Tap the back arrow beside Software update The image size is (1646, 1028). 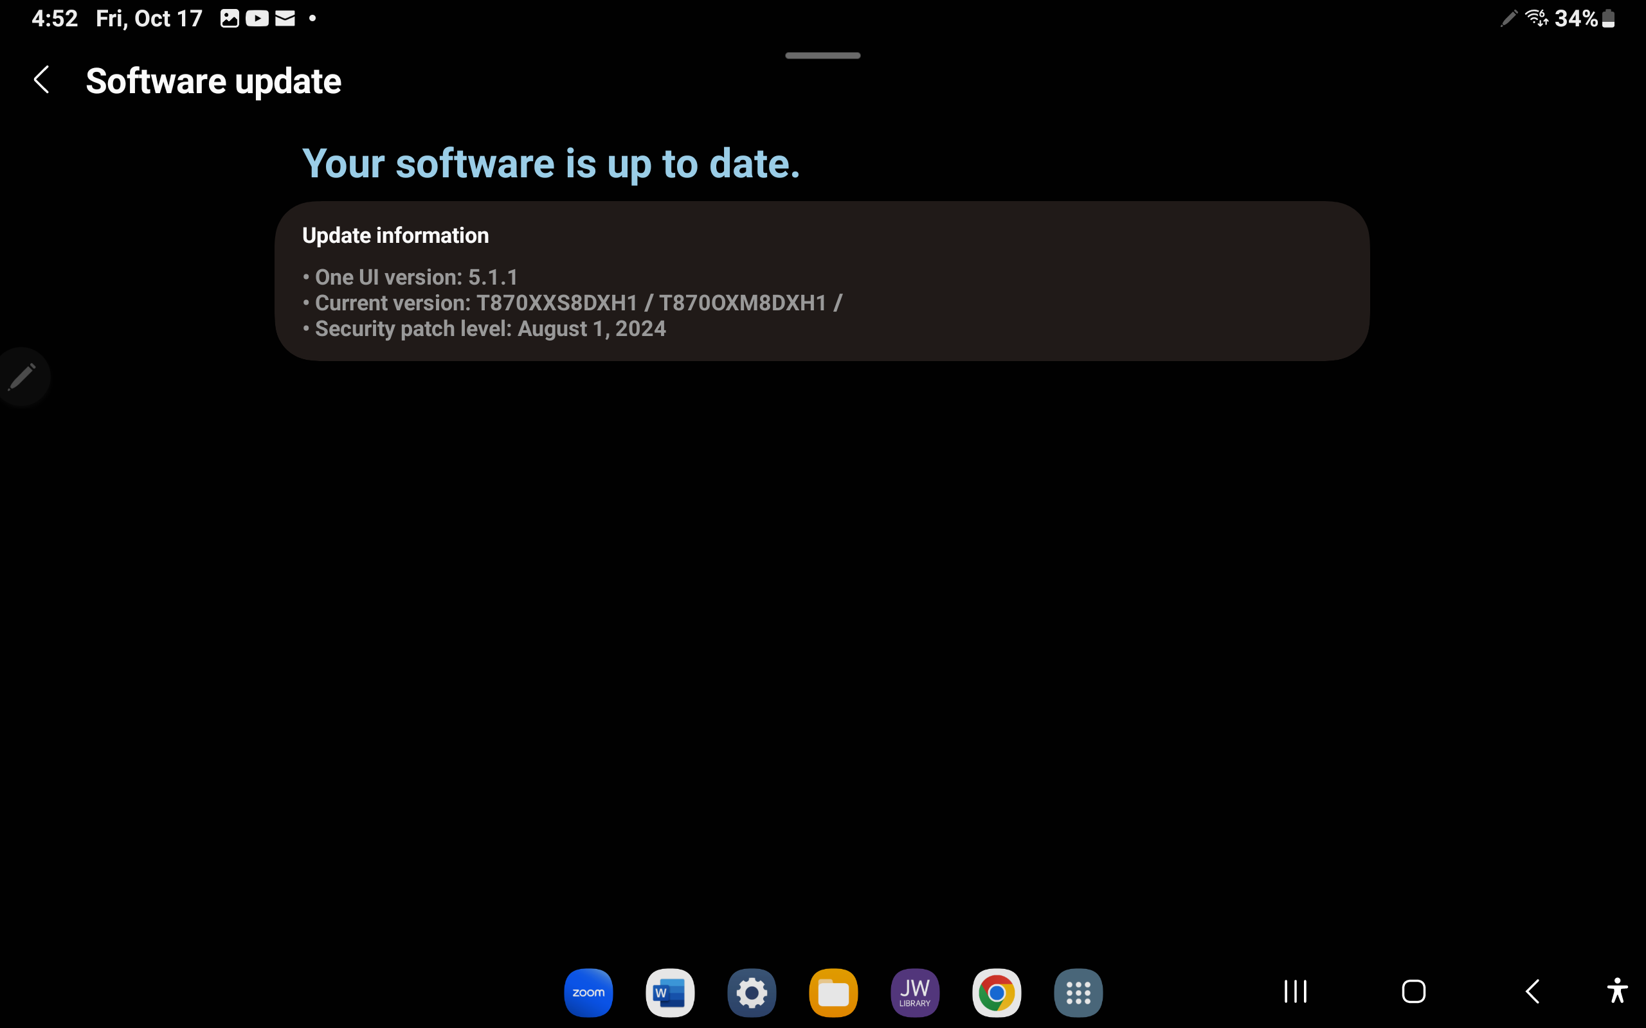click(x=42, y=80)
